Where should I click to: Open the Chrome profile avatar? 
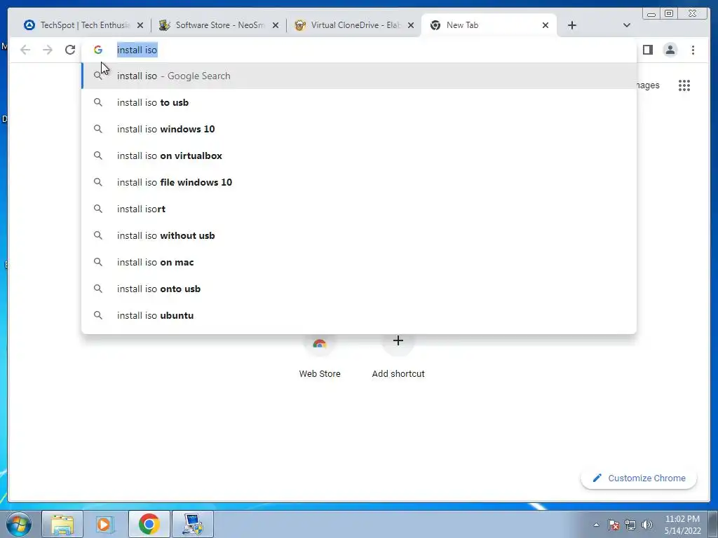click(x=670, y=50)
